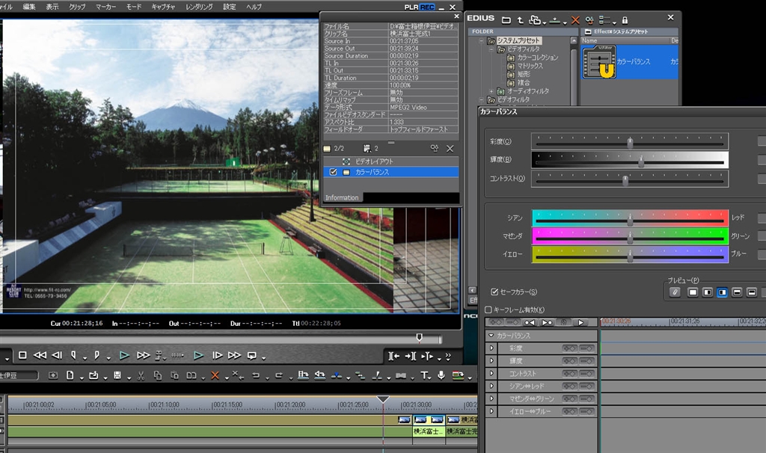This screenshot has height=453, width=766.
Task: Click the scissors cut icon in timeline toolbar
Action: 141,375
